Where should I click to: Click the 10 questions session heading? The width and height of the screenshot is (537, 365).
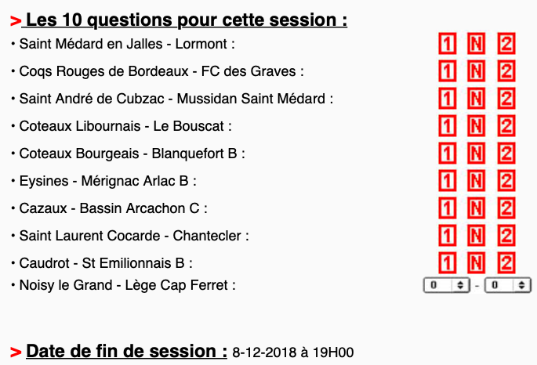187,19
